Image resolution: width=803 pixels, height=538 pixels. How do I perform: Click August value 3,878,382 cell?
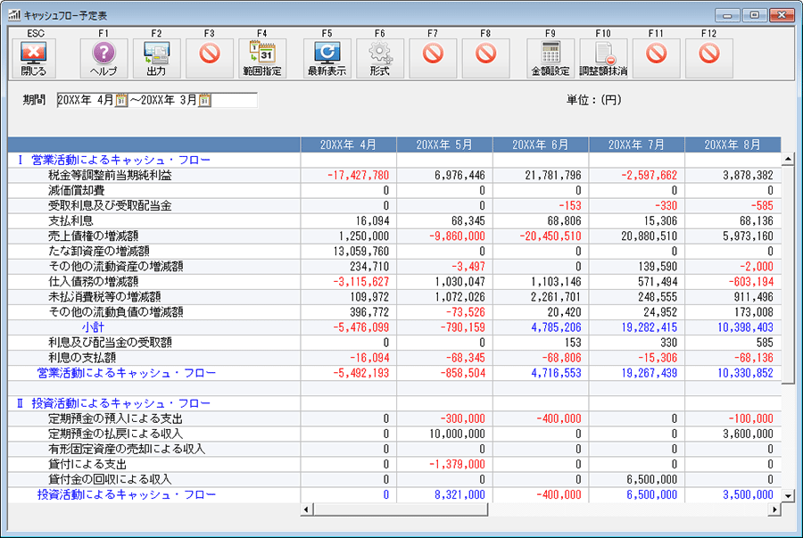[x=733, y=176]
